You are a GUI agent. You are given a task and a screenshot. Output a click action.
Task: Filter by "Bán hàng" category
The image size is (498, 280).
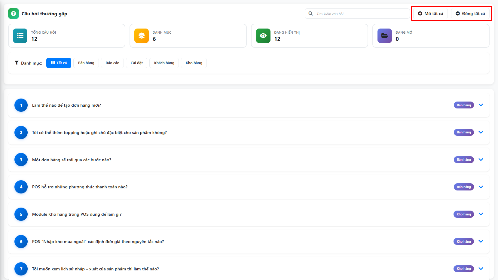pyautogui.click(x=86, y=63)
